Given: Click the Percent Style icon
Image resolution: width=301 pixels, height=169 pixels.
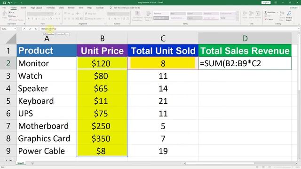Looking at the screenshot, I should click(115, 19).
